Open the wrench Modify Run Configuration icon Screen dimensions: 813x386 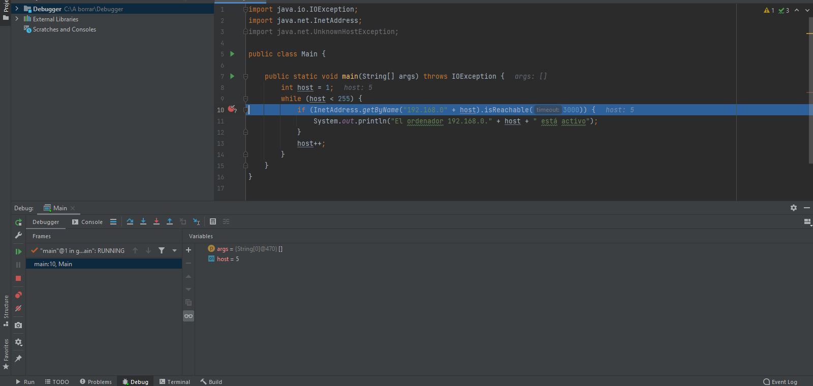click(18, 235)
